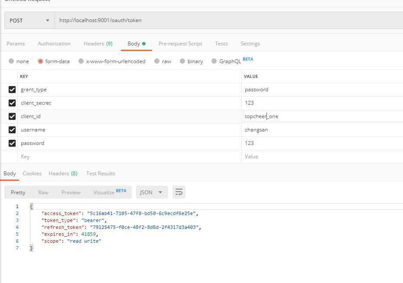
Task: Click the empty Key placeholder field
Action: (x=130, y=157)
